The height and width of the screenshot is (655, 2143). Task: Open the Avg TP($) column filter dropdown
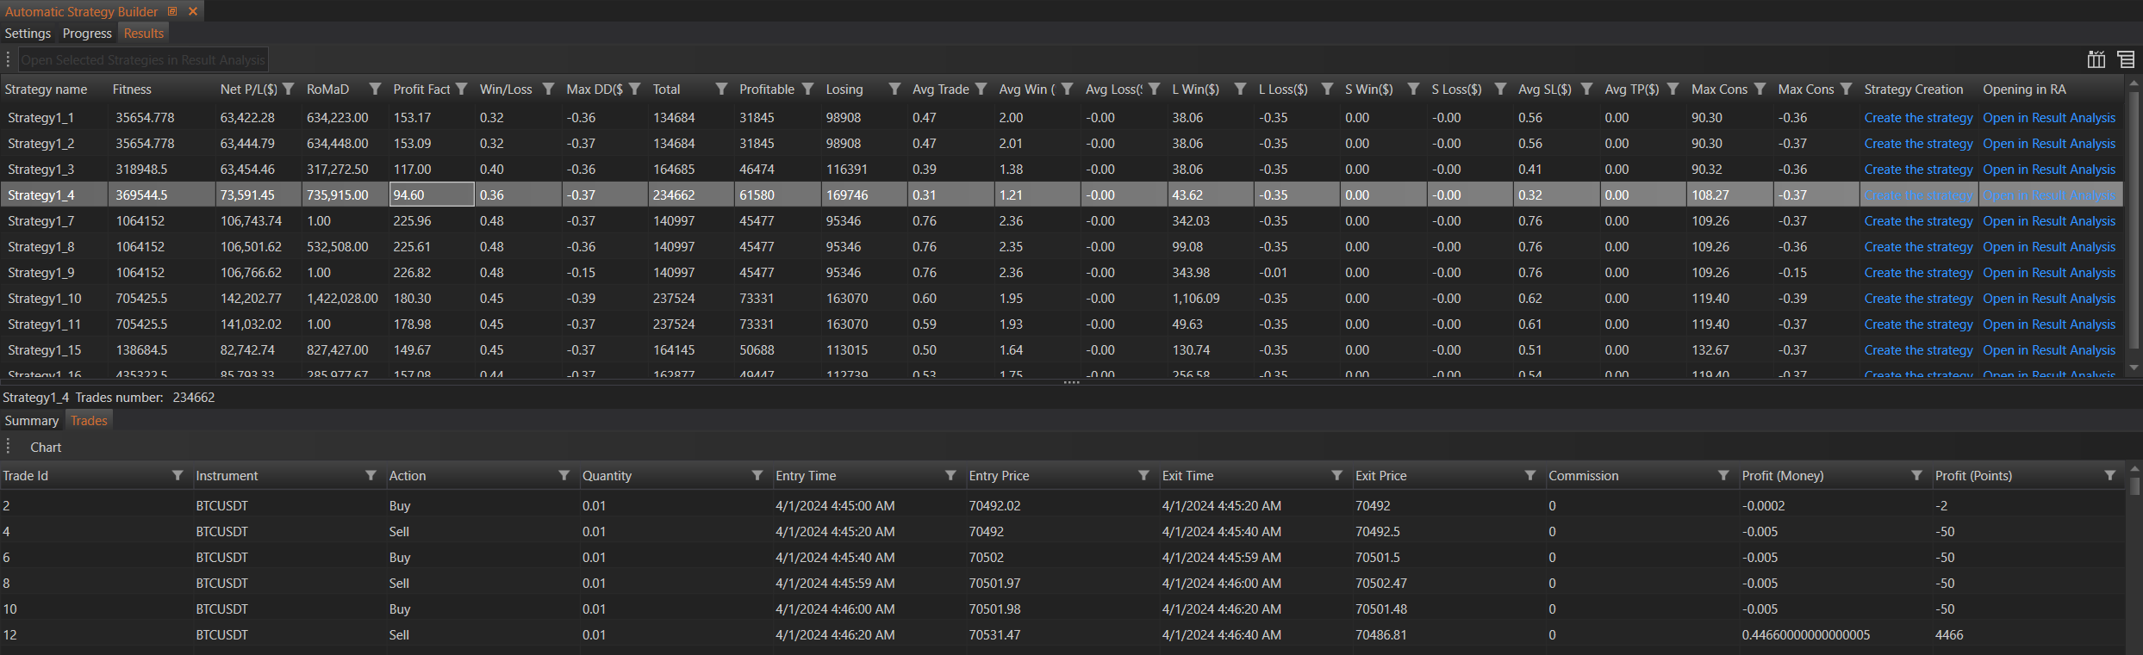(1673, 90)
